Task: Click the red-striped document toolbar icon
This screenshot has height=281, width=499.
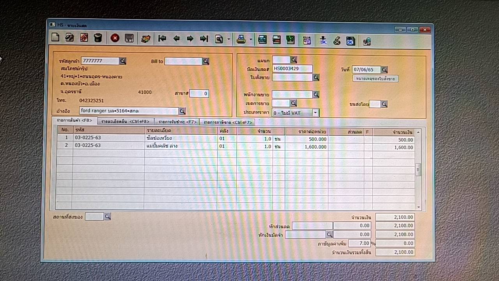Action: point(276,39)
